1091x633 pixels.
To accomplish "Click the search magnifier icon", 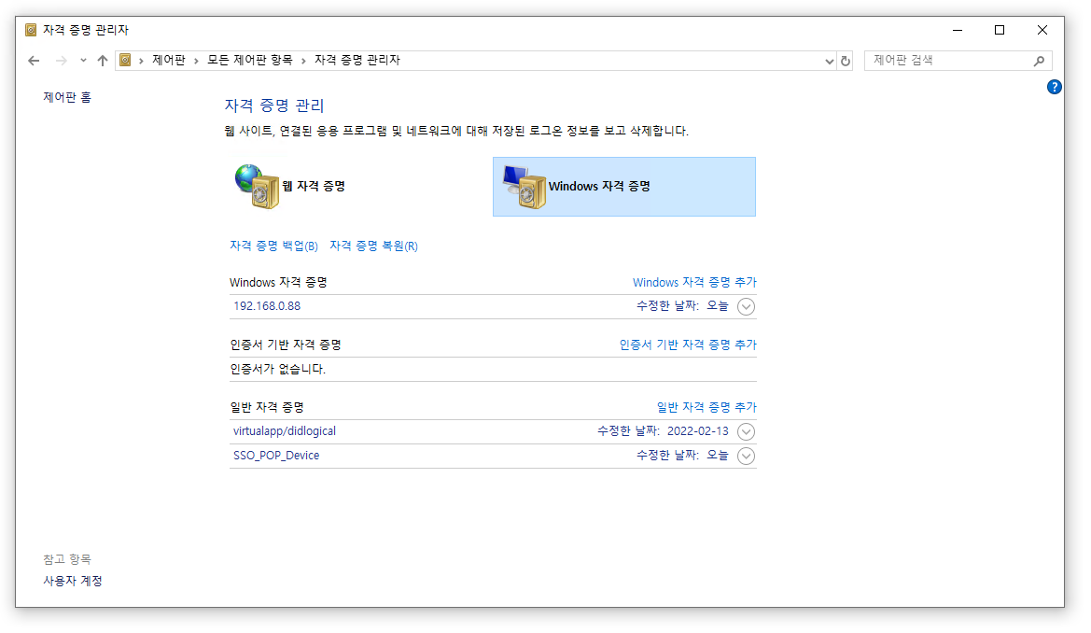I will (1039, 61).
